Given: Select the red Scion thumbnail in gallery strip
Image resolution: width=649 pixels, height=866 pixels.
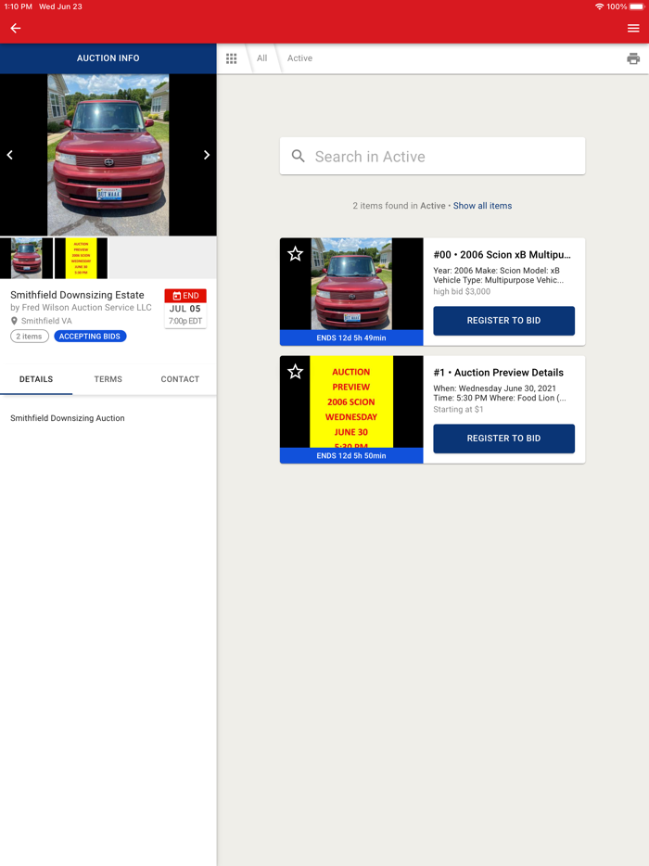Looking at the screenshot, I should pos(27,258).
